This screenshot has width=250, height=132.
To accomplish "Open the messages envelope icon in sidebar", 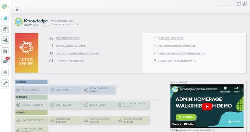I will (x=5, y=62).
